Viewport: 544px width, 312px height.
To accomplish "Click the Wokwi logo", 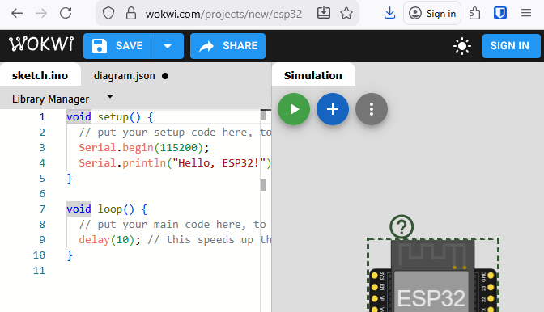I will point(41,44).
